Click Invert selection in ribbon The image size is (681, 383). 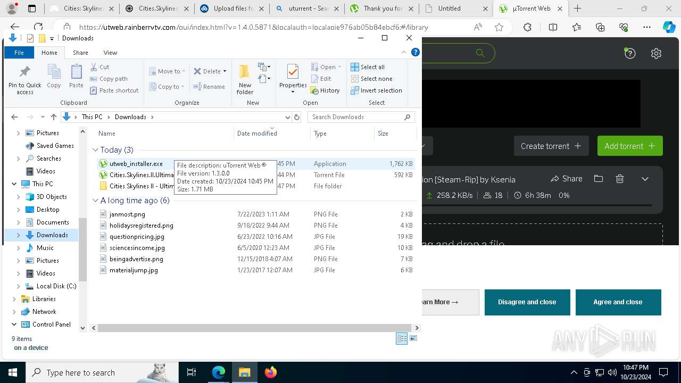(376, 90)
